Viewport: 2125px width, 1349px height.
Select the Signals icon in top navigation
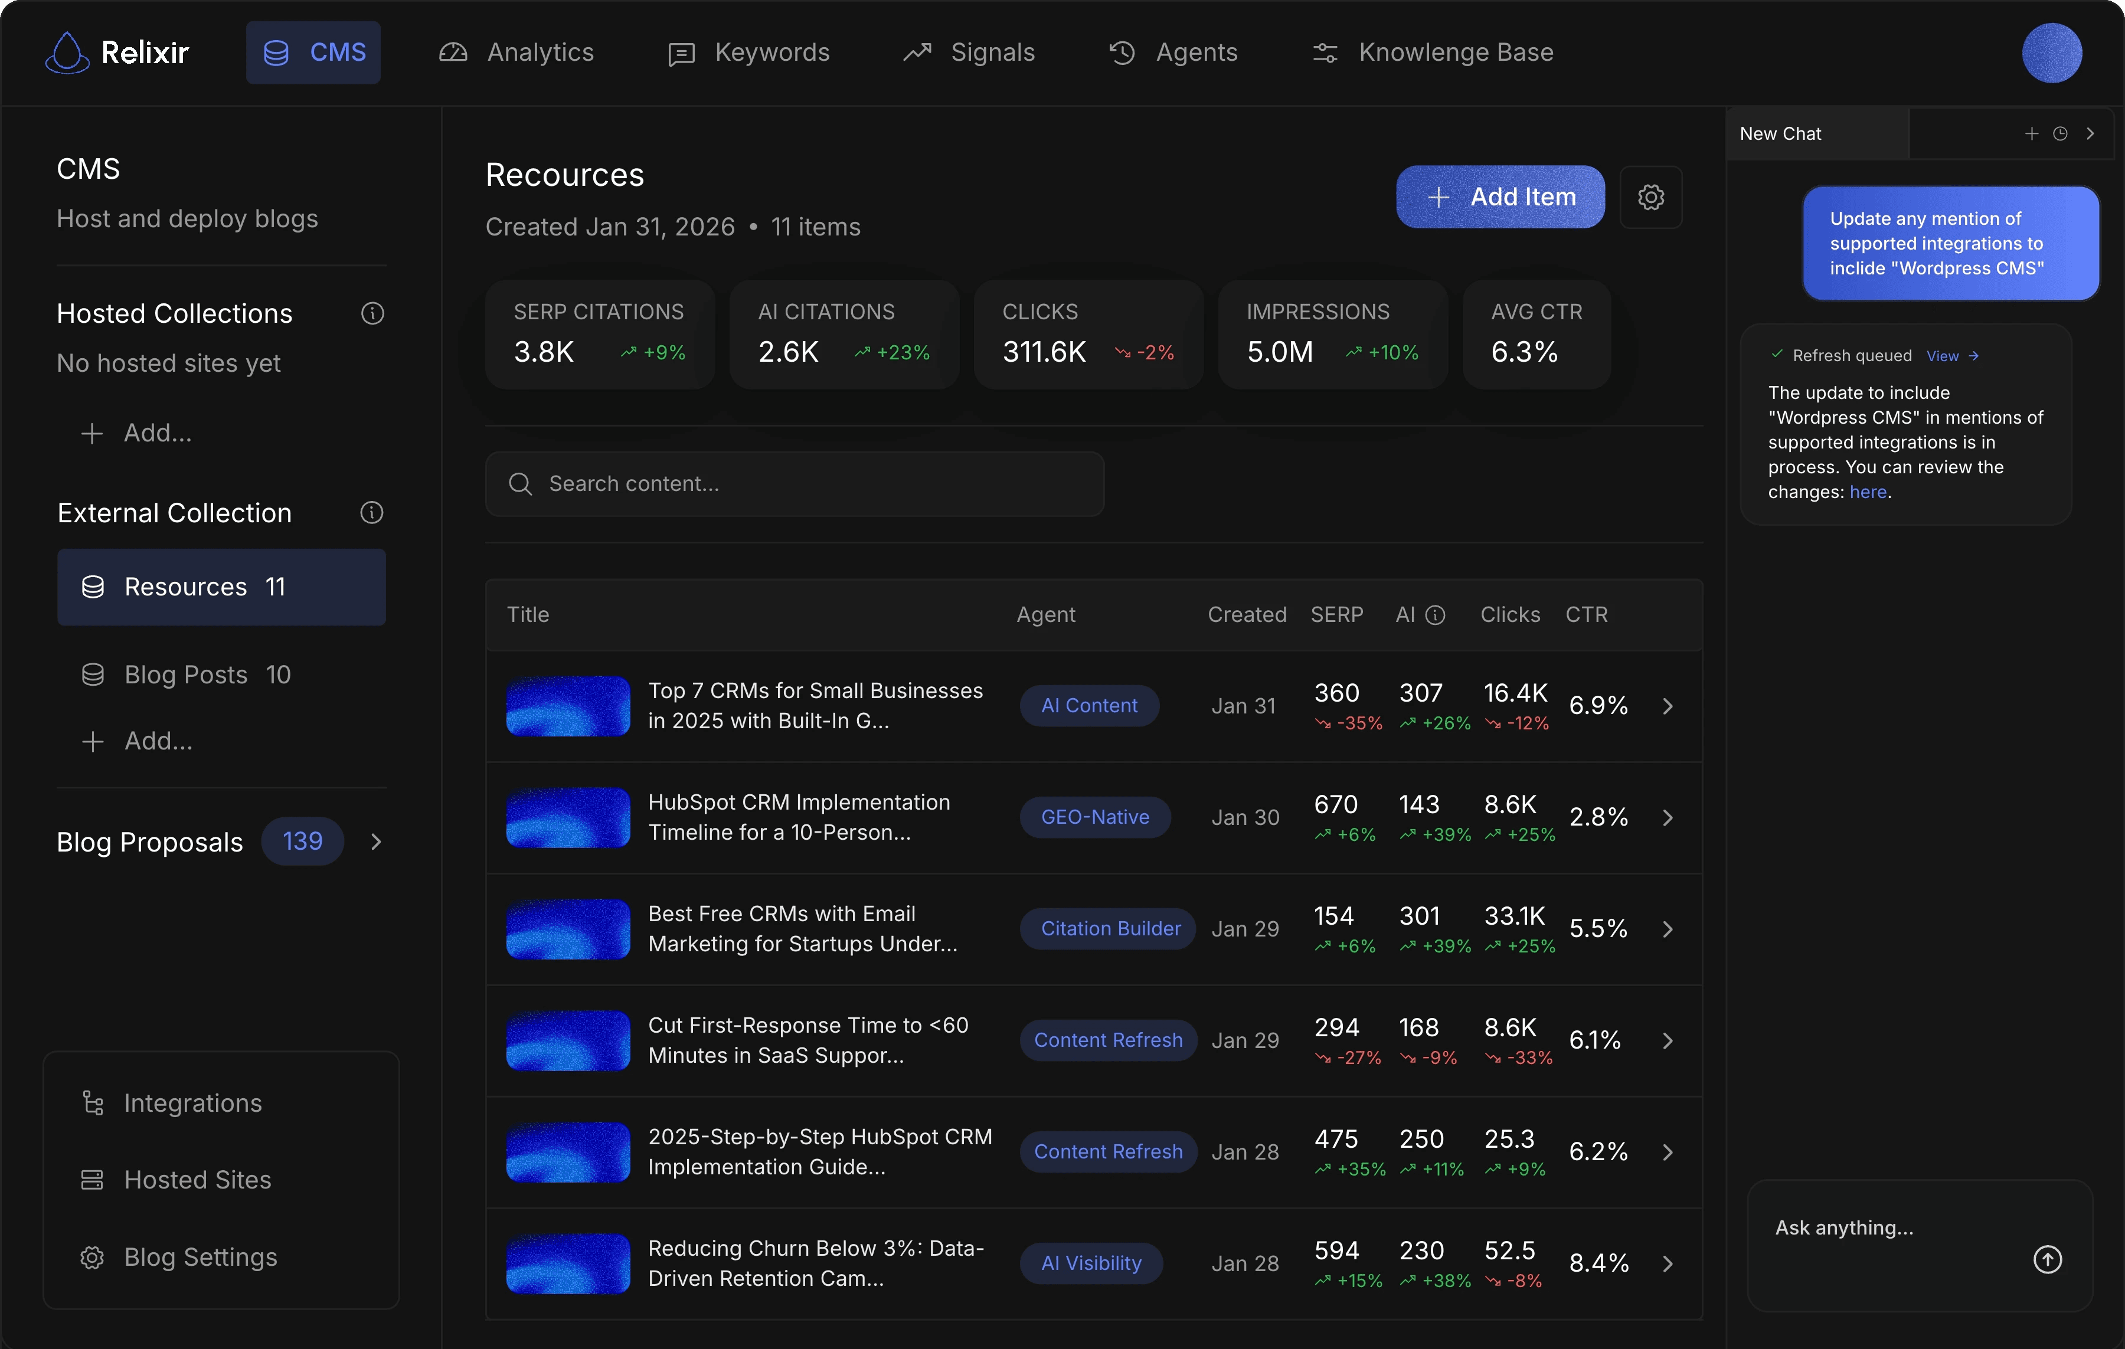point(918,52)
